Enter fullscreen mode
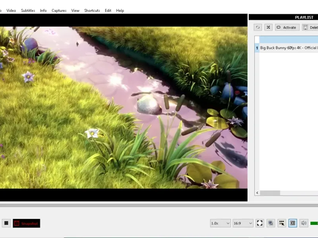 [x=260, y=223]
